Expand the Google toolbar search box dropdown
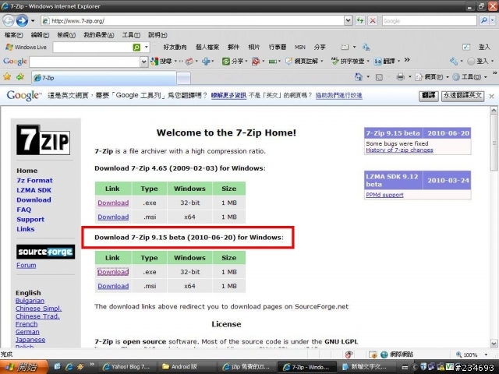The image size is (499, 374). (x=143, y=62)
